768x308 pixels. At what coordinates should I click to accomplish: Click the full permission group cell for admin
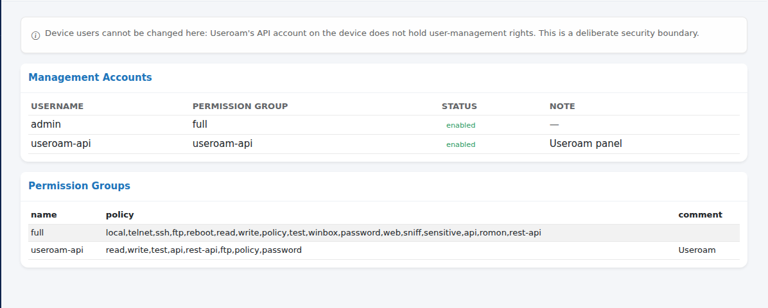tap(200, 124)
